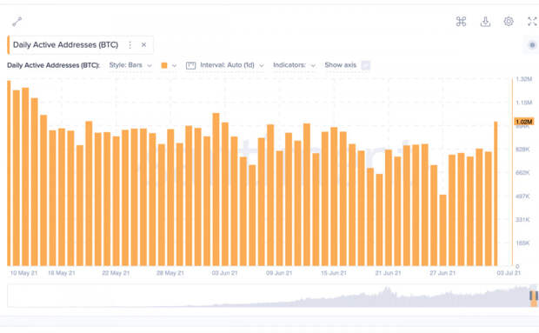
Task: Click the interval calendar icon
Action: pos(190,65)
